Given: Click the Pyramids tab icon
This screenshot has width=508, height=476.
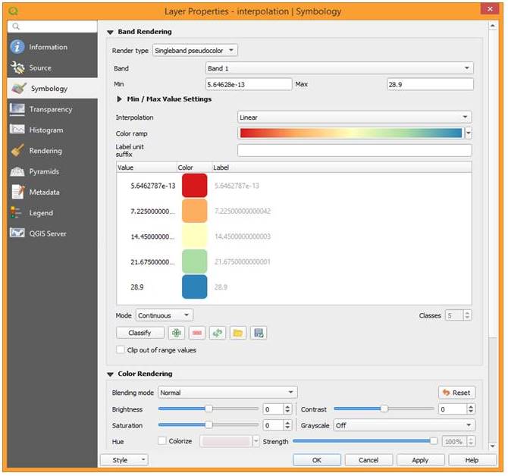Looking at the screenshot, I should [17, 171].
